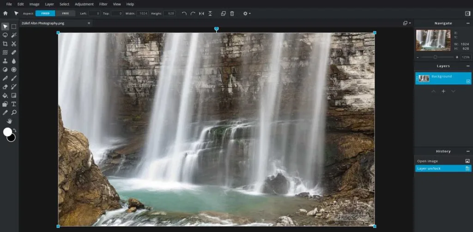Collapse the Navigate panel
The height and width of the screenshot is (232, 473).
468,23
